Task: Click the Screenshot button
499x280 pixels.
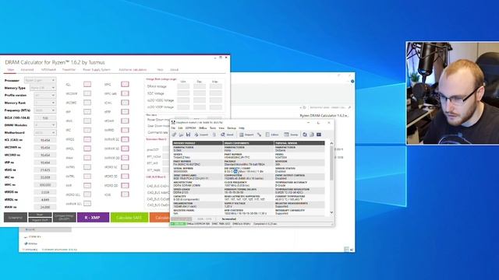Action: (x=16, y=218)
